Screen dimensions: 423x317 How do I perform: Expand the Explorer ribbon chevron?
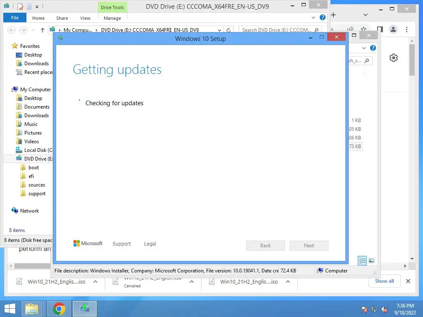click(314, 17)
